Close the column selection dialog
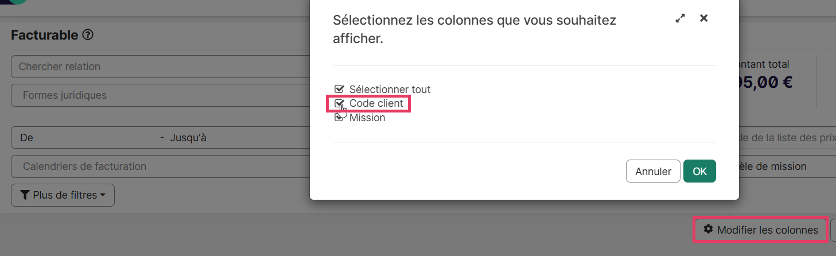Screen dimensions: 836x256 (x=703, y=18)
